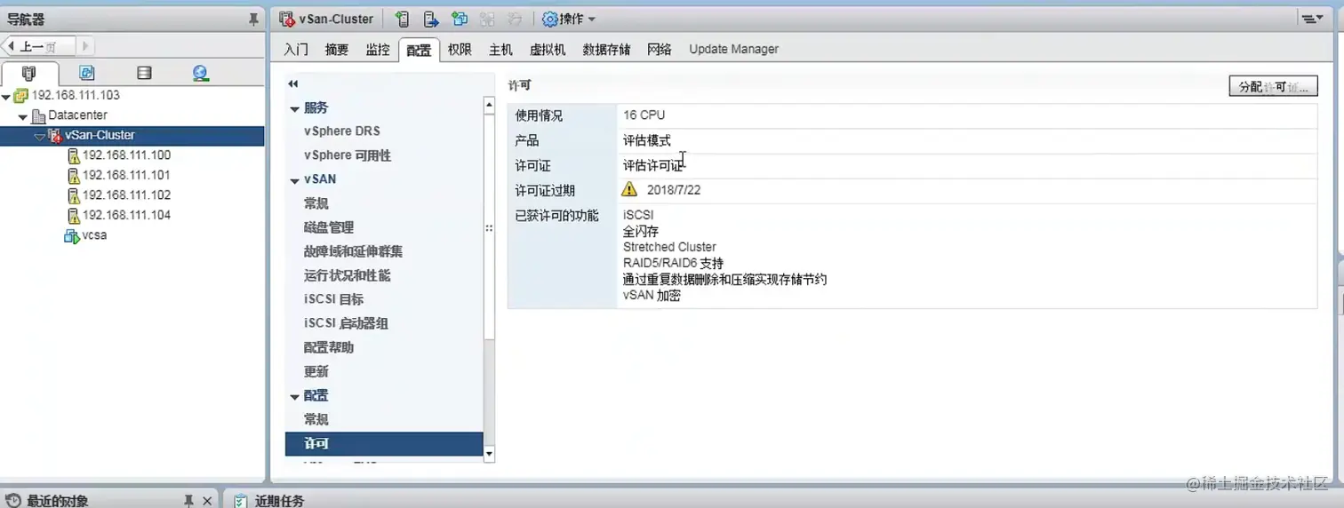Click the vcsa VM icon

[72, 235]
